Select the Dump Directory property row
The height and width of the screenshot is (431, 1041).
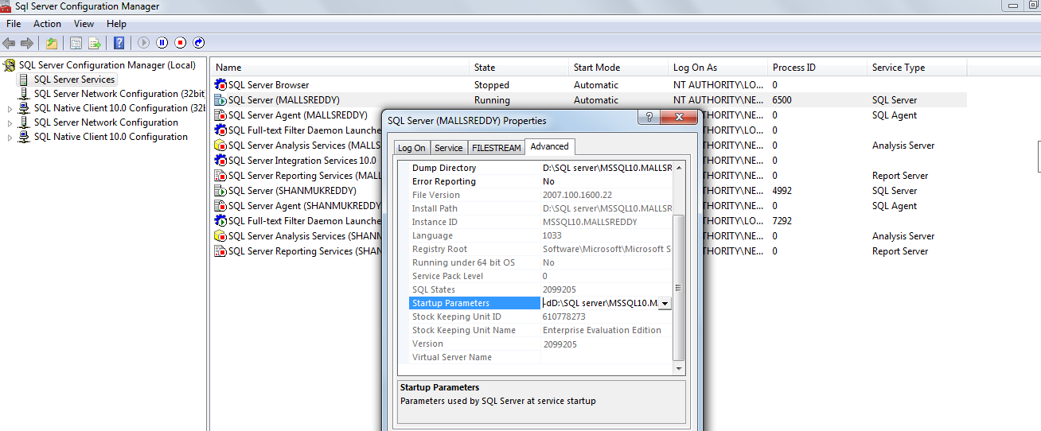coord(540,168)
